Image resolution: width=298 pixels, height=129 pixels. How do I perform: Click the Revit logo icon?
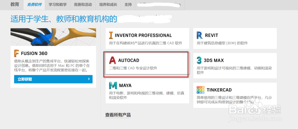199,35
